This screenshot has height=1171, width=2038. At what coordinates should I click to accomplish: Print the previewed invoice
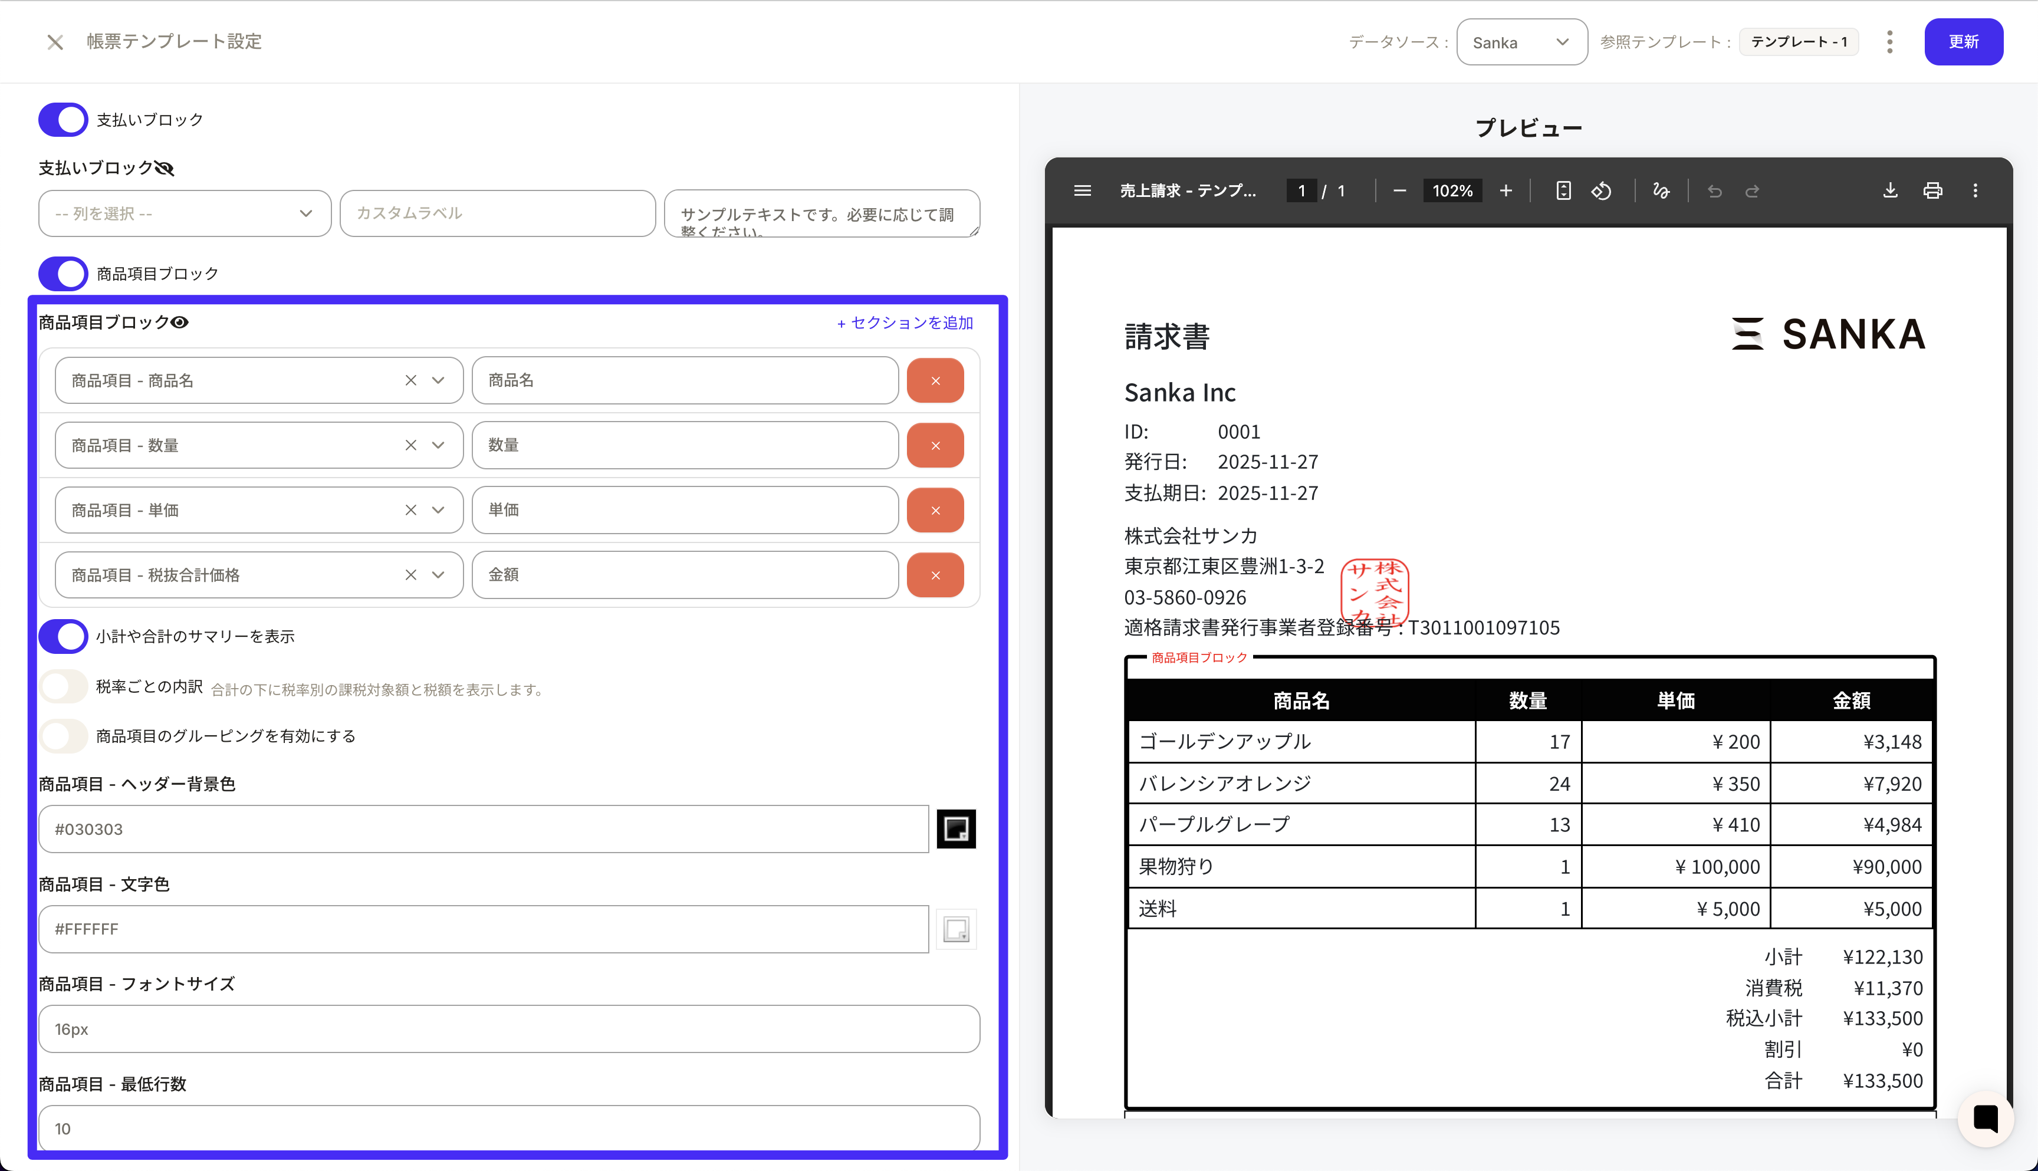tap(1932, 190)
